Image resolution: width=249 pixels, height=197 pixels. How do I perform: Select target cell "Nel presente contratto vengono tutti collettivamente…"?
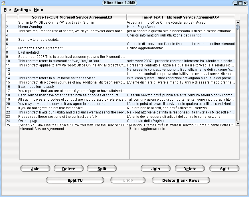point(181,70)
